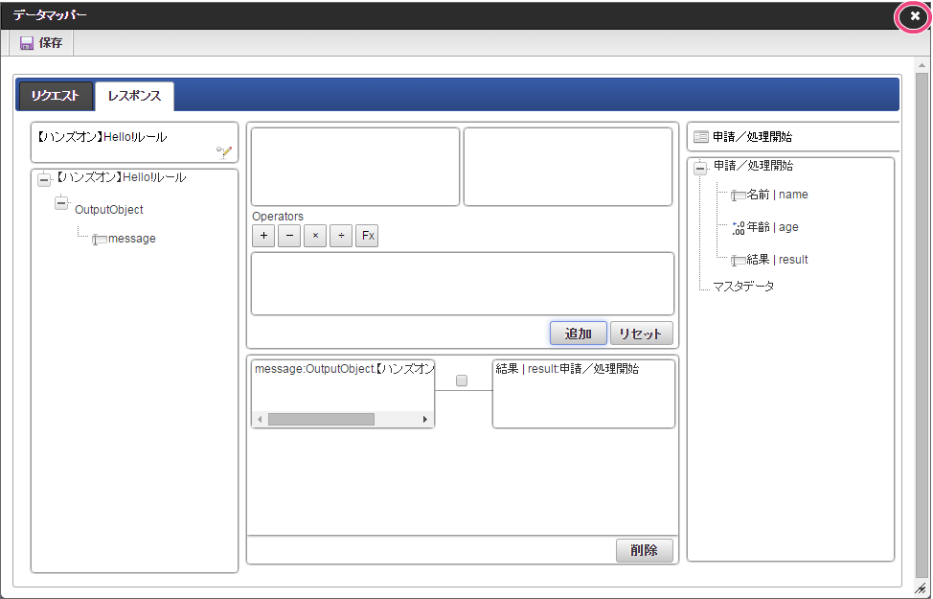Click the dialog resize grip at corner

921,588
